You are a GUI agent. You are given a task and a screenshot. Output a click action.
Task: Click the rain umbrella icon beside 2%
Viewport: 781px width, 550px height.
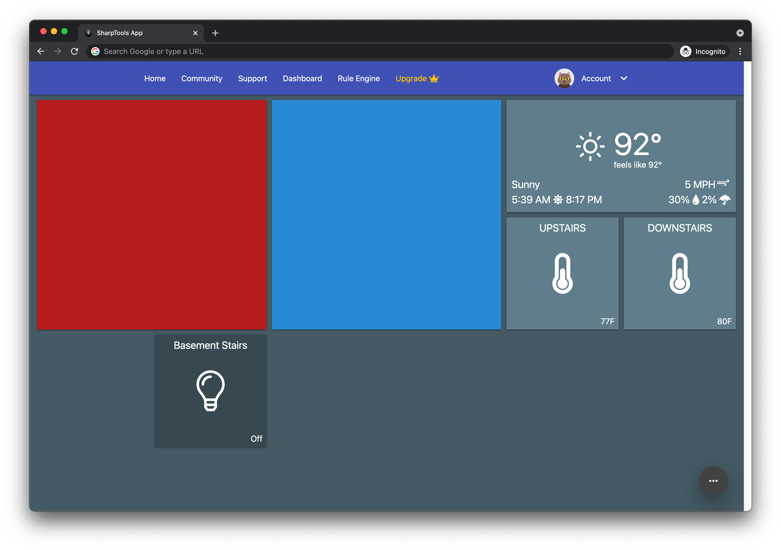coord(725,200)
